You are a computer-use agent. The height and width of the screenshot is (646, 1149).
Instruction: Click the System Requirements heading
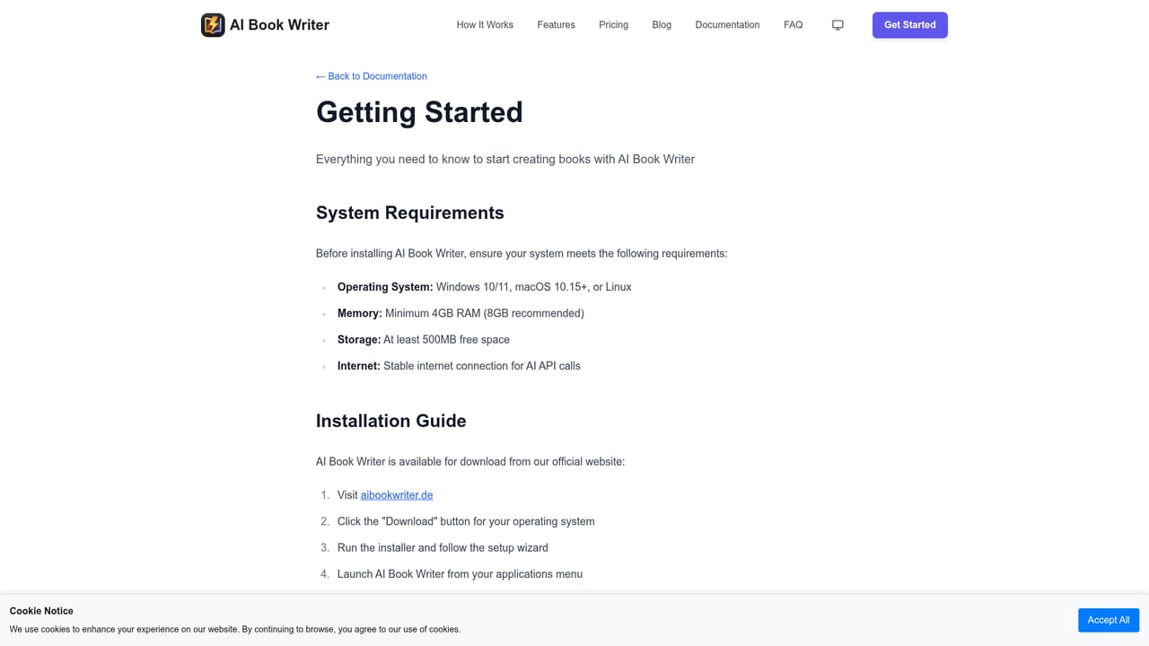tap(410, 213)
